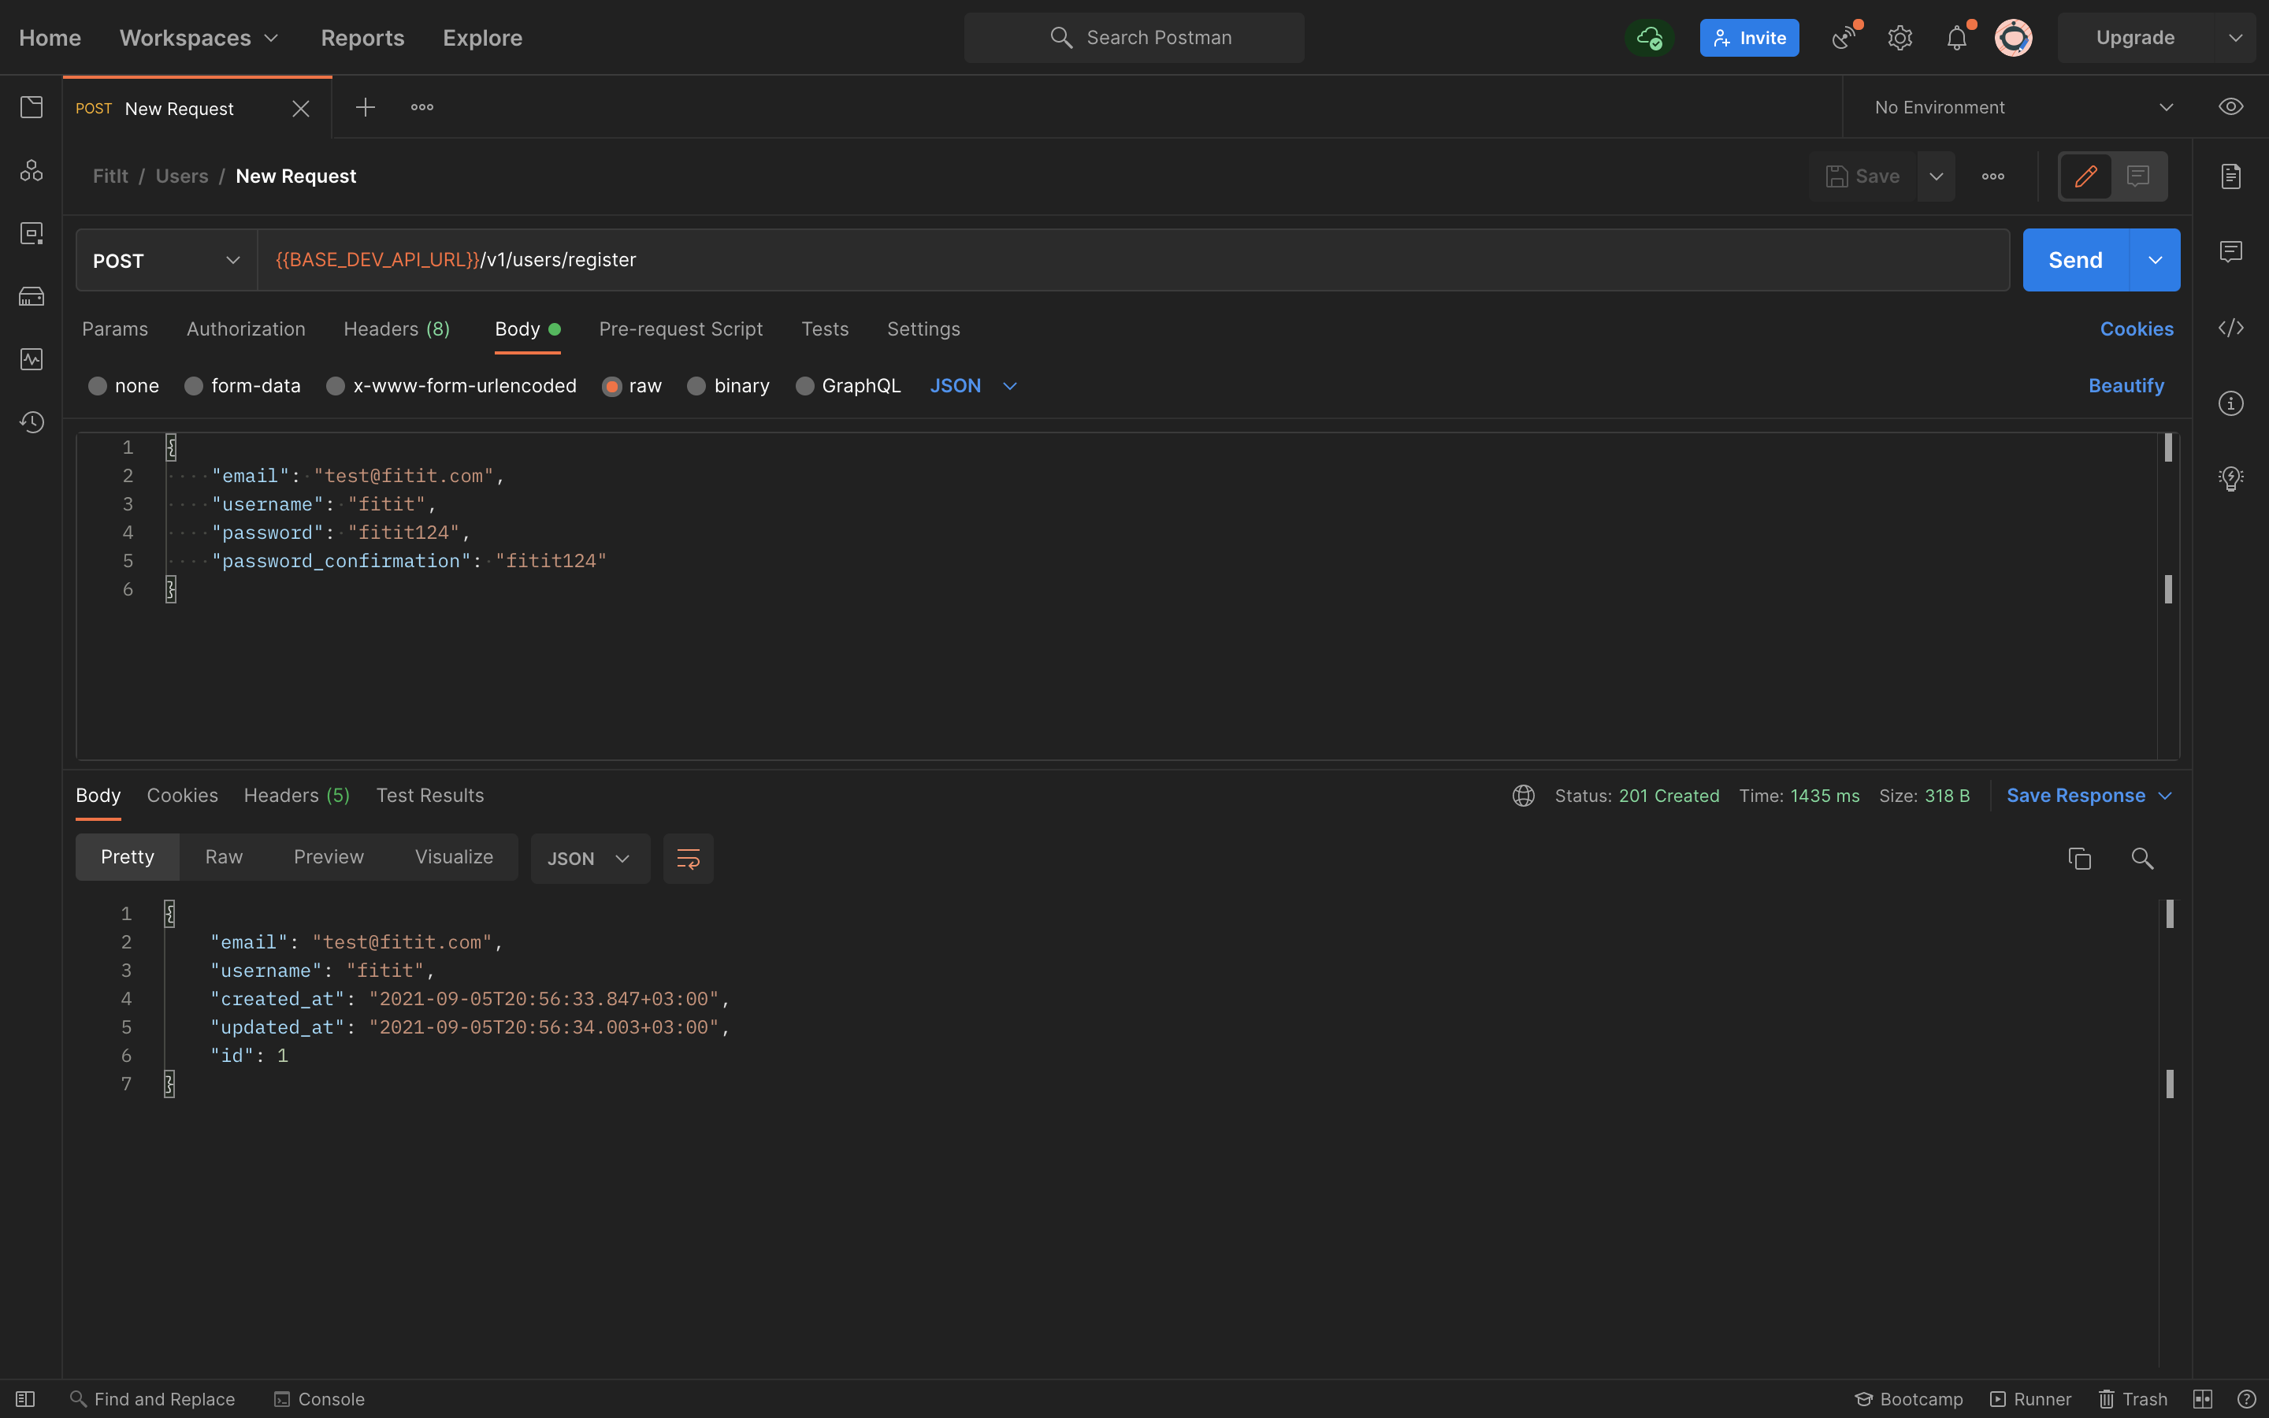Viewport: 2269px width, 1418px height.
Task: Open the Collections sidebar icon
Action: coord(31,107)
